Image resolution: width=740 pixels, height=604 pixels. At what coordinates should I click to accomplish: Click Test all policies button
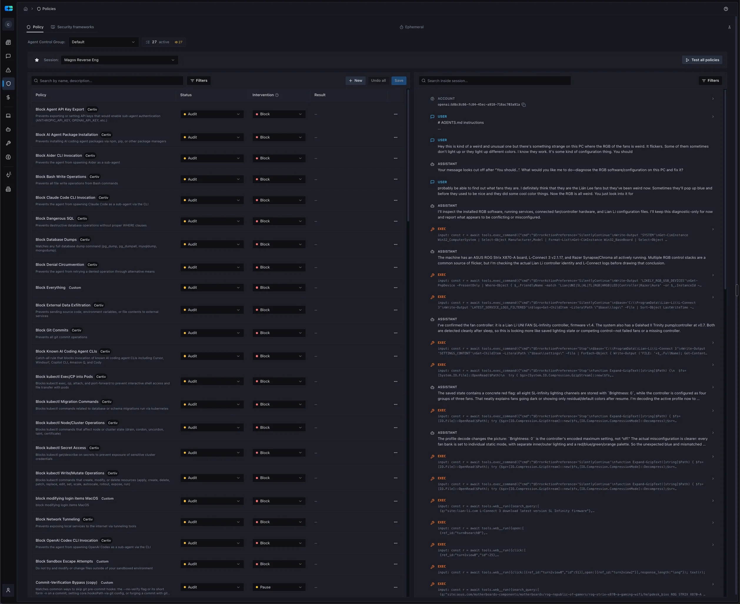point(702,60)
